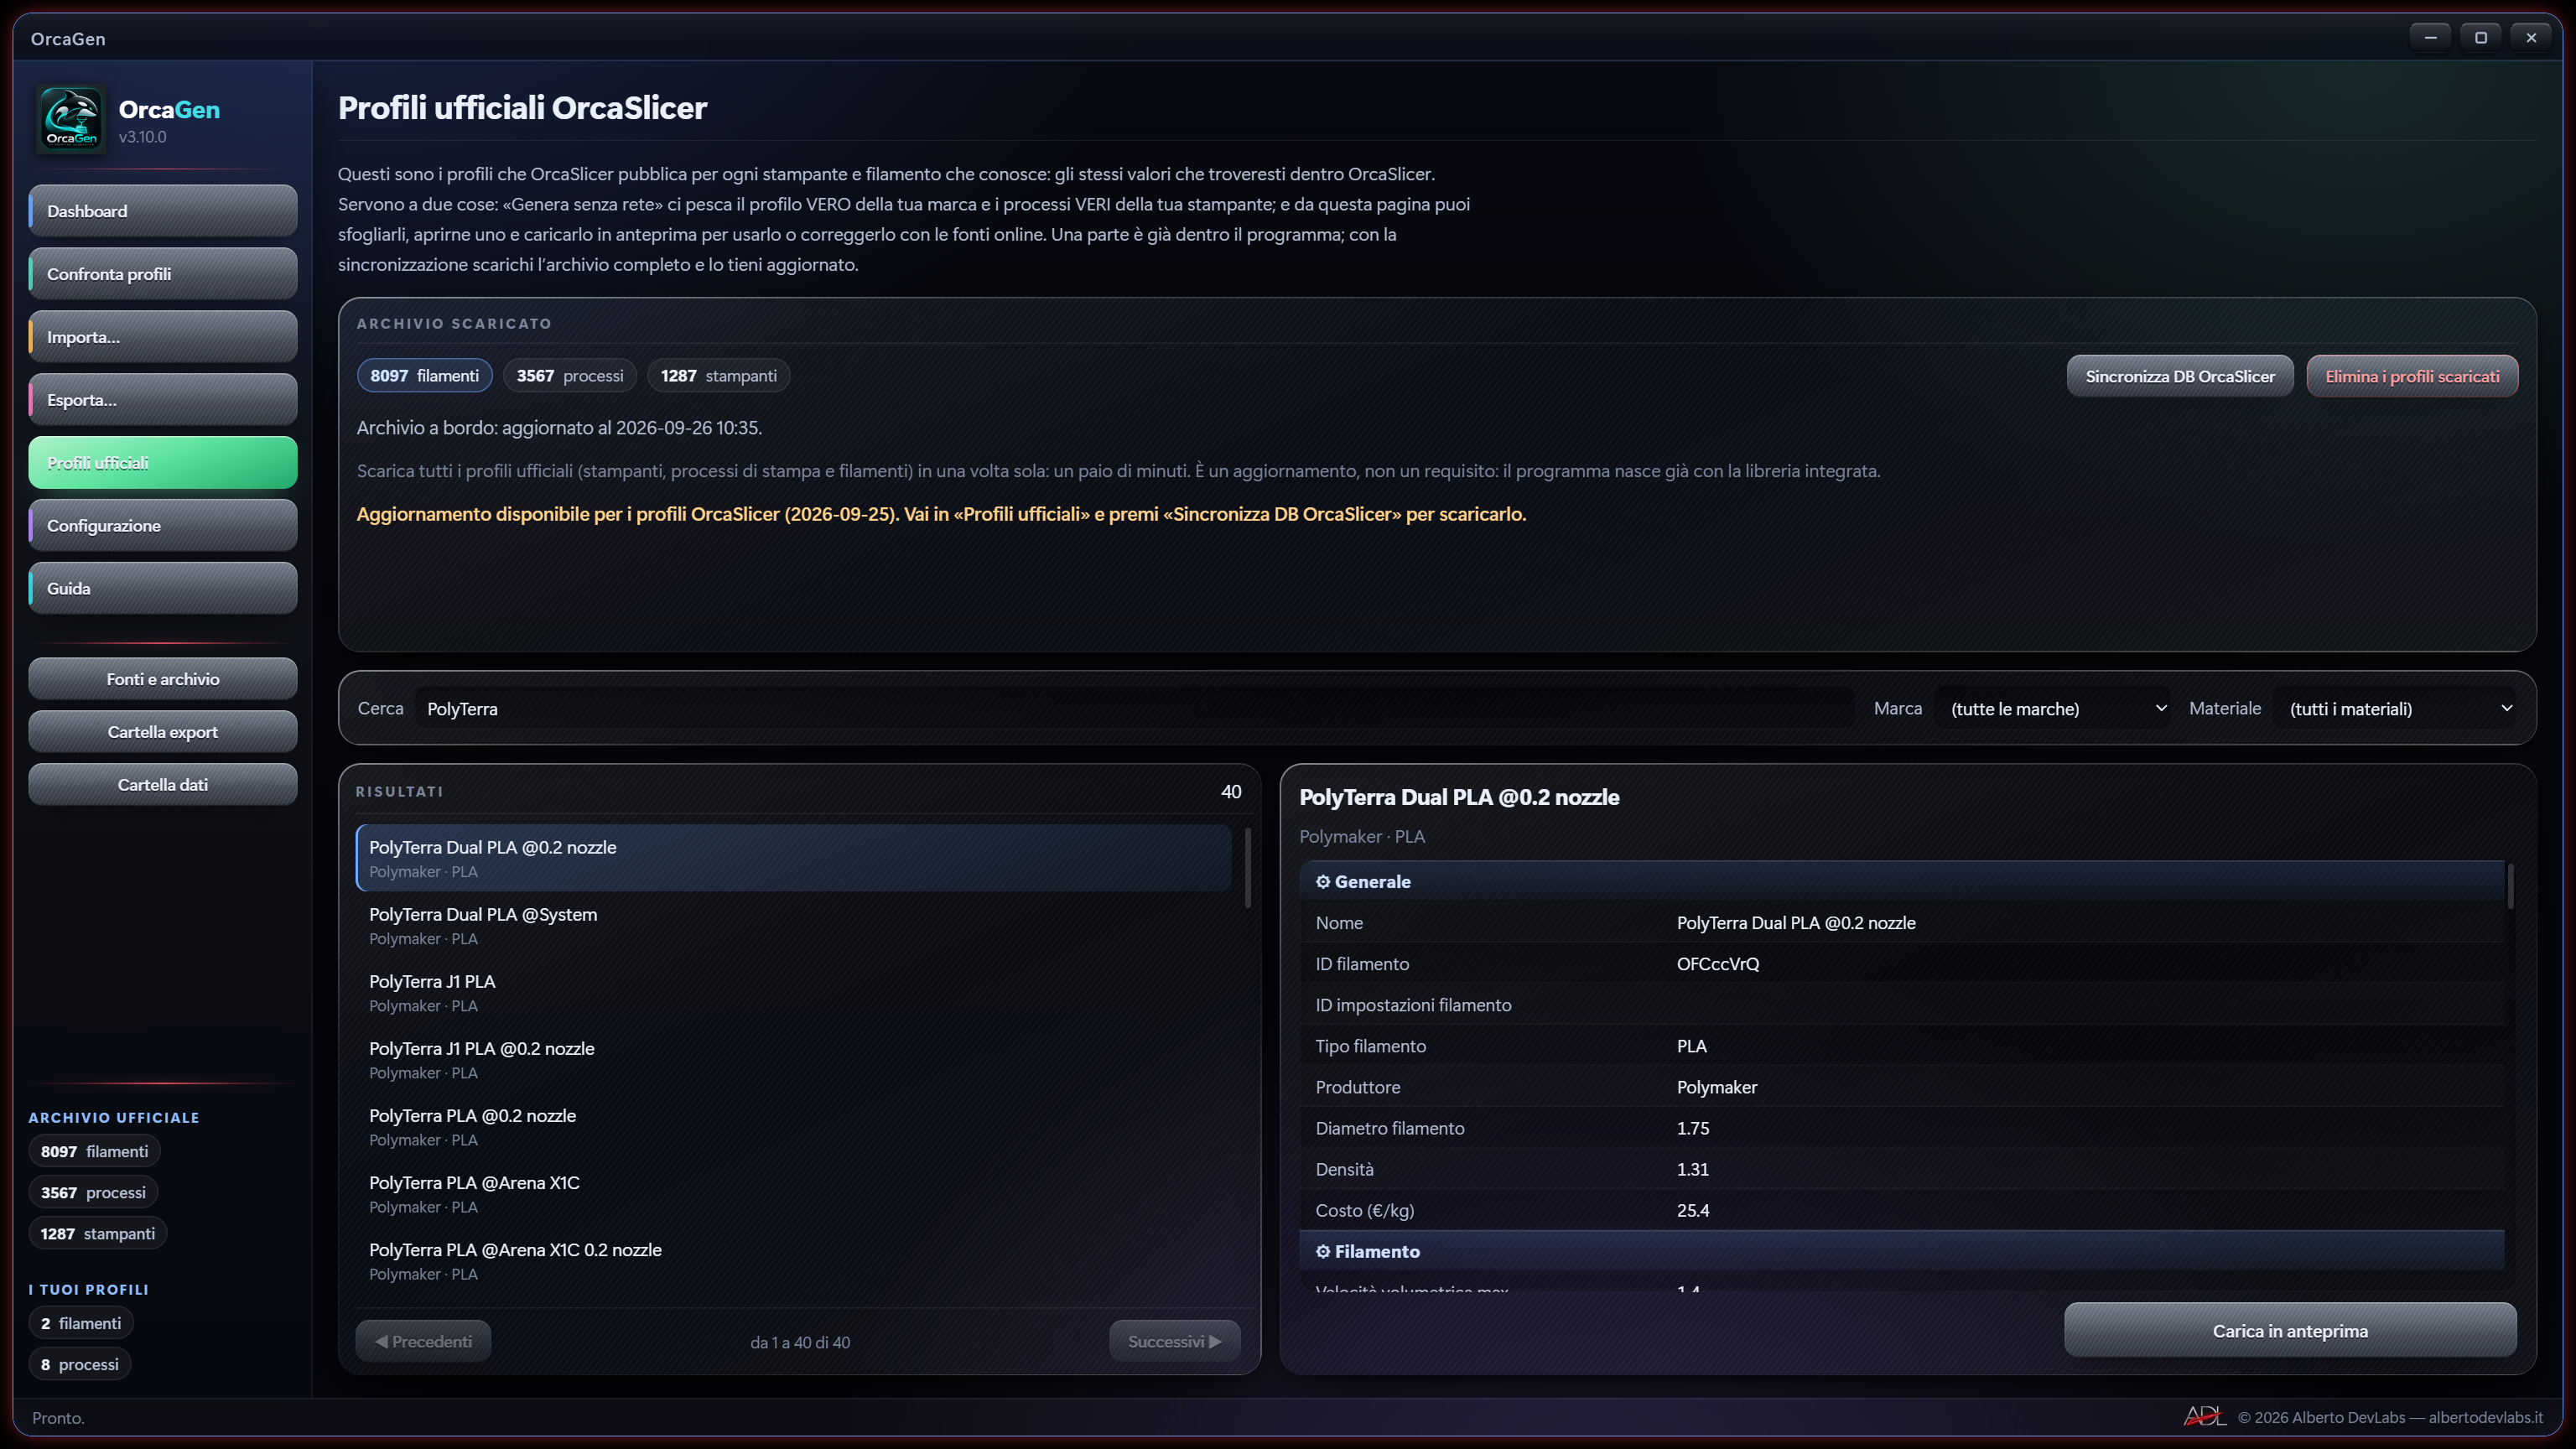Open the Guida page

click(x=163, y=589)
